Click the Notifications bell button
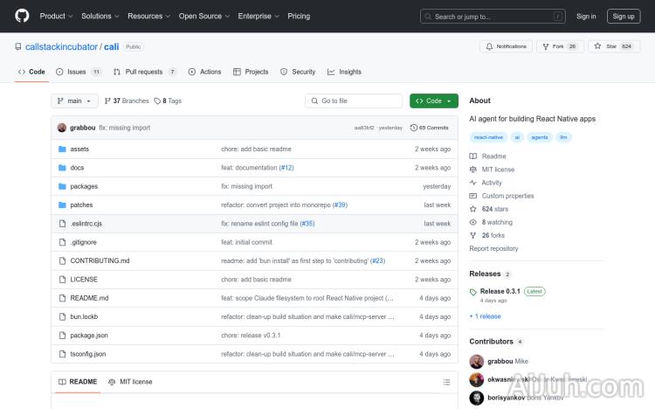655x409 pixels. (x=506, y=46)
